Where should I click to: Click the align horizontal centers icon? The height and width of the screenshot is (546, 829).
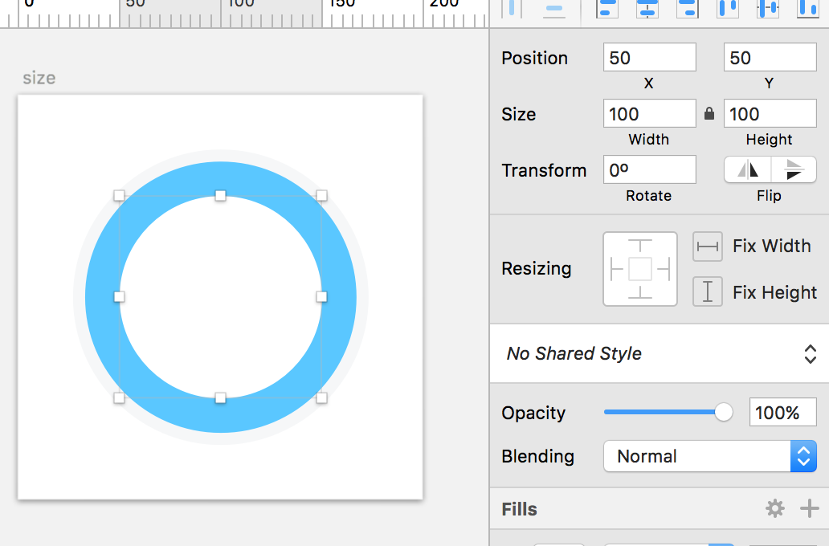(647, 8)
